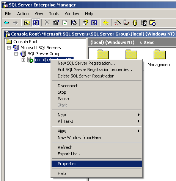Select the Microsoft SQL Servers tree label
Image resolution: width=176 pixels, height=181 pixels.
pos(41,48)
